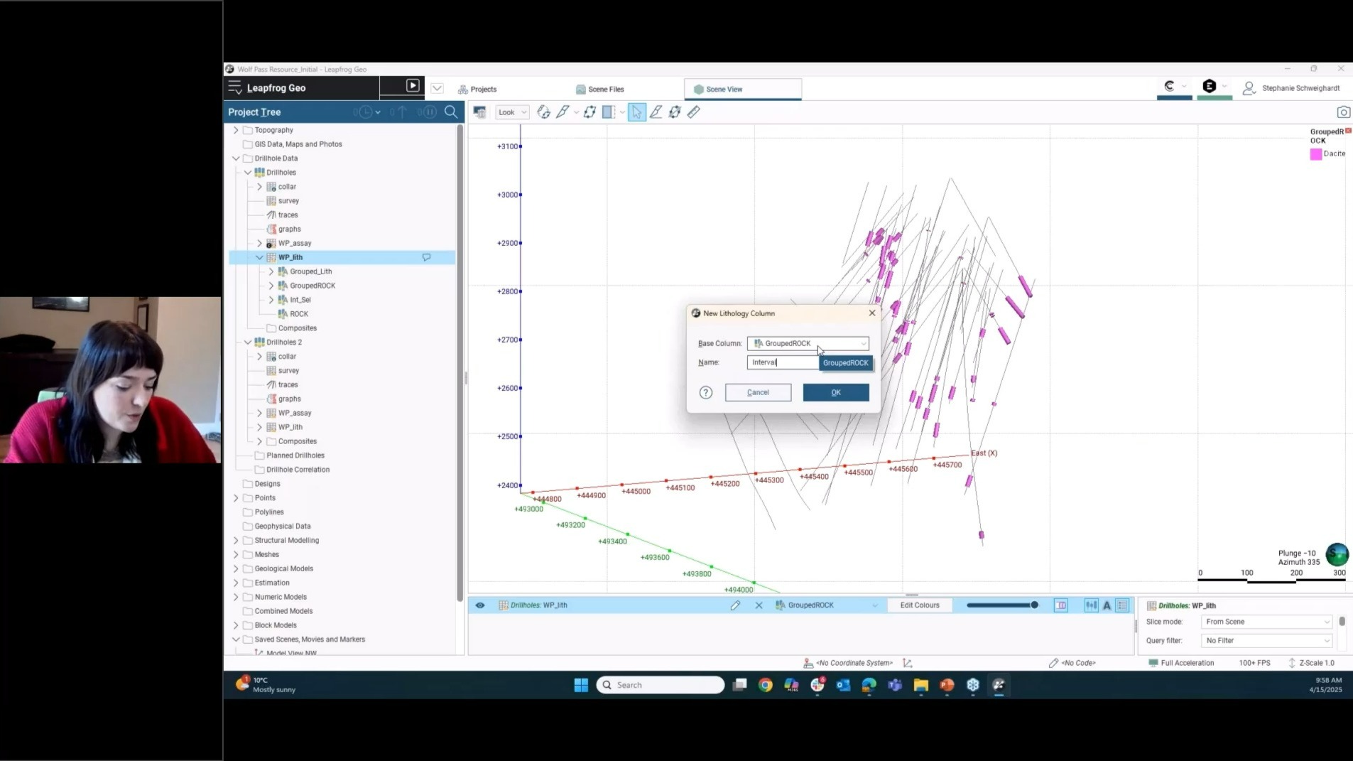The width and height of the screenshot is (1353, 761).
Task: Expand the Topography folder
Action: click(236, 130)
